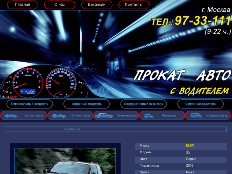Go to the О нас page
Viewport: 232px width, 174px height.
click(x=60, y=4)
